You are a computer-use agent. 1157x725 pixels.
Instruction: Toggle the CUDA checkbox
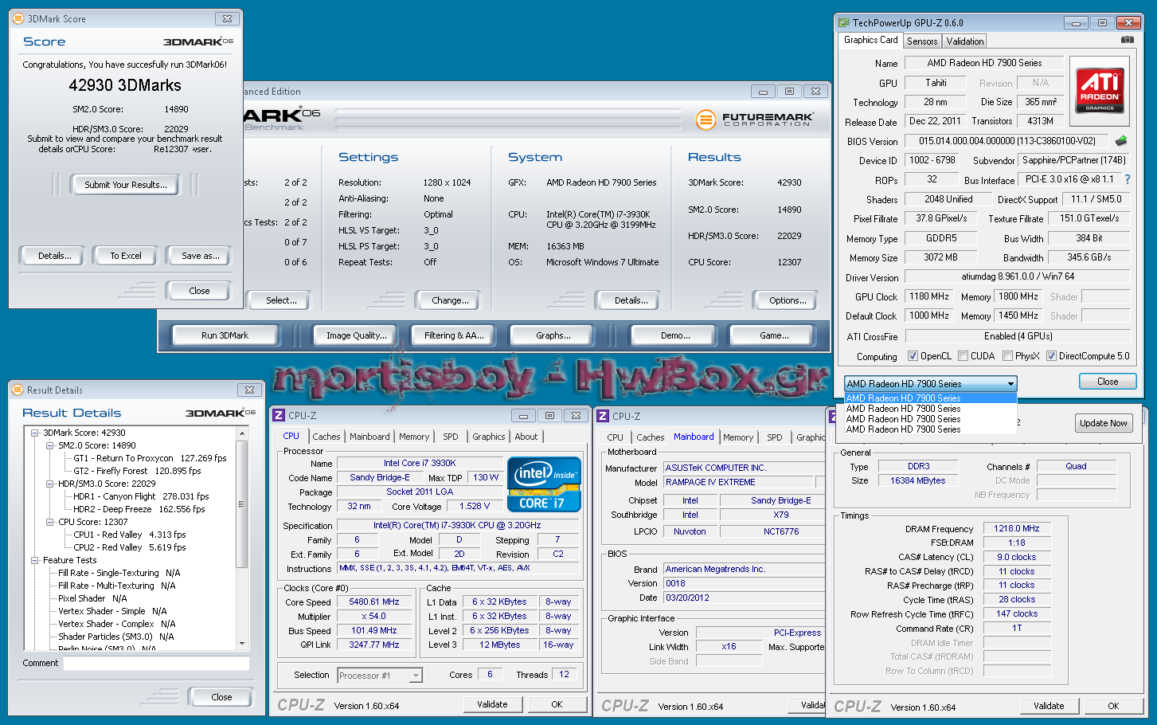(963, 356)
